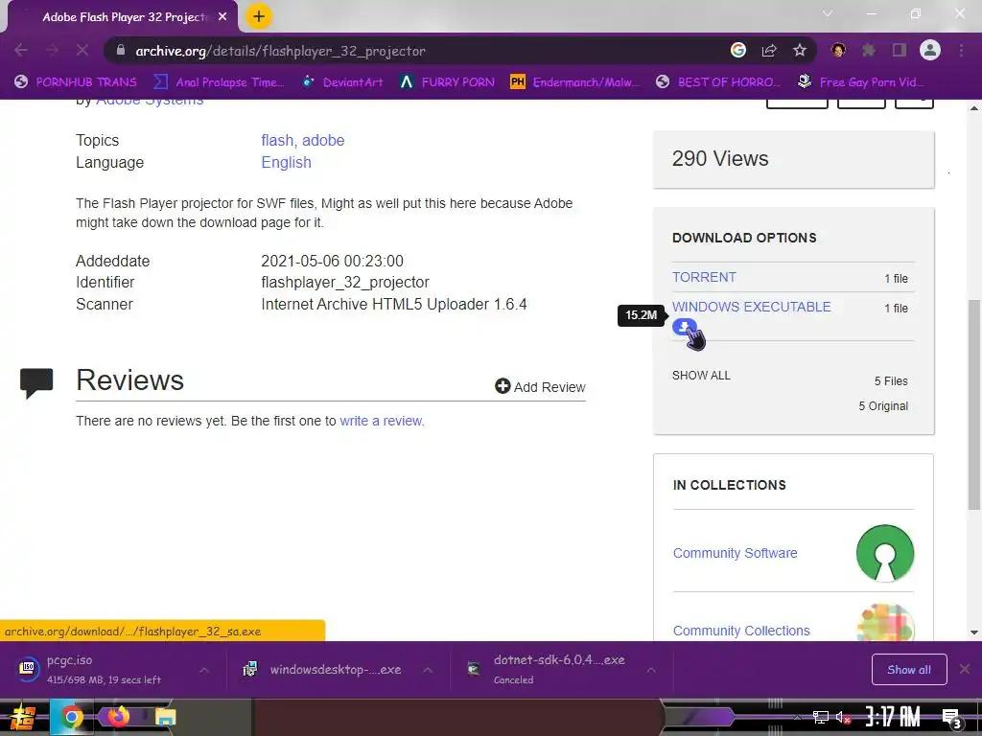
Task: Go back to the previous page
Action: 21,50
